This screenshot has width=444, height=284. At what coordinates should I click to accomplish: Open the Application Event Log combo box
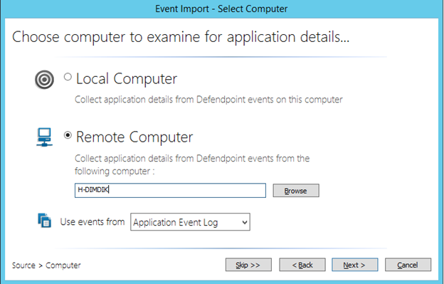190,222
